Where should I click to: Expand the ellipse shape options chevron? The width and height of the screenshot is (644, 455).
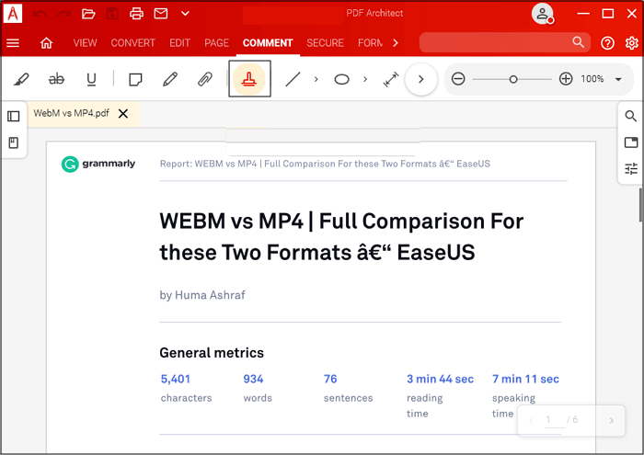(x=365, y=79)
